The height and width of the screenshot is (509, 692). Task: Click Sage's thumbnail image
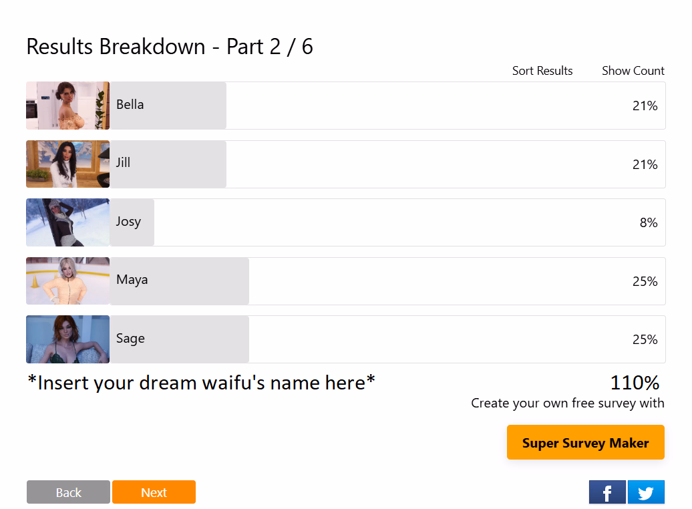pyautogui.click(x=67, y=339)
